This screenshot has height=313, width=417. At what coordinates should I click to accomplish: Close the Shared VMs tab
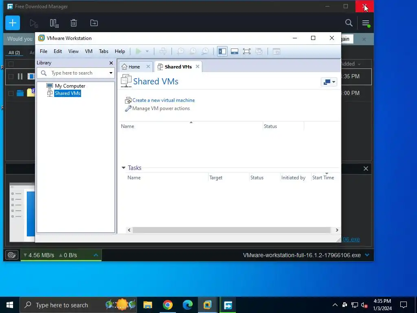click(x=198, y=66)
